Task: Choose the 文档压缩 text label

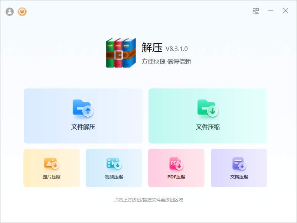Action: 239,177
